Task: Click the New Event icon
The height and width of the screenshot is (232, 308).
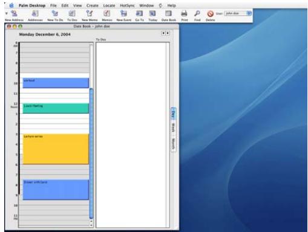Action: tap(123, 14)
